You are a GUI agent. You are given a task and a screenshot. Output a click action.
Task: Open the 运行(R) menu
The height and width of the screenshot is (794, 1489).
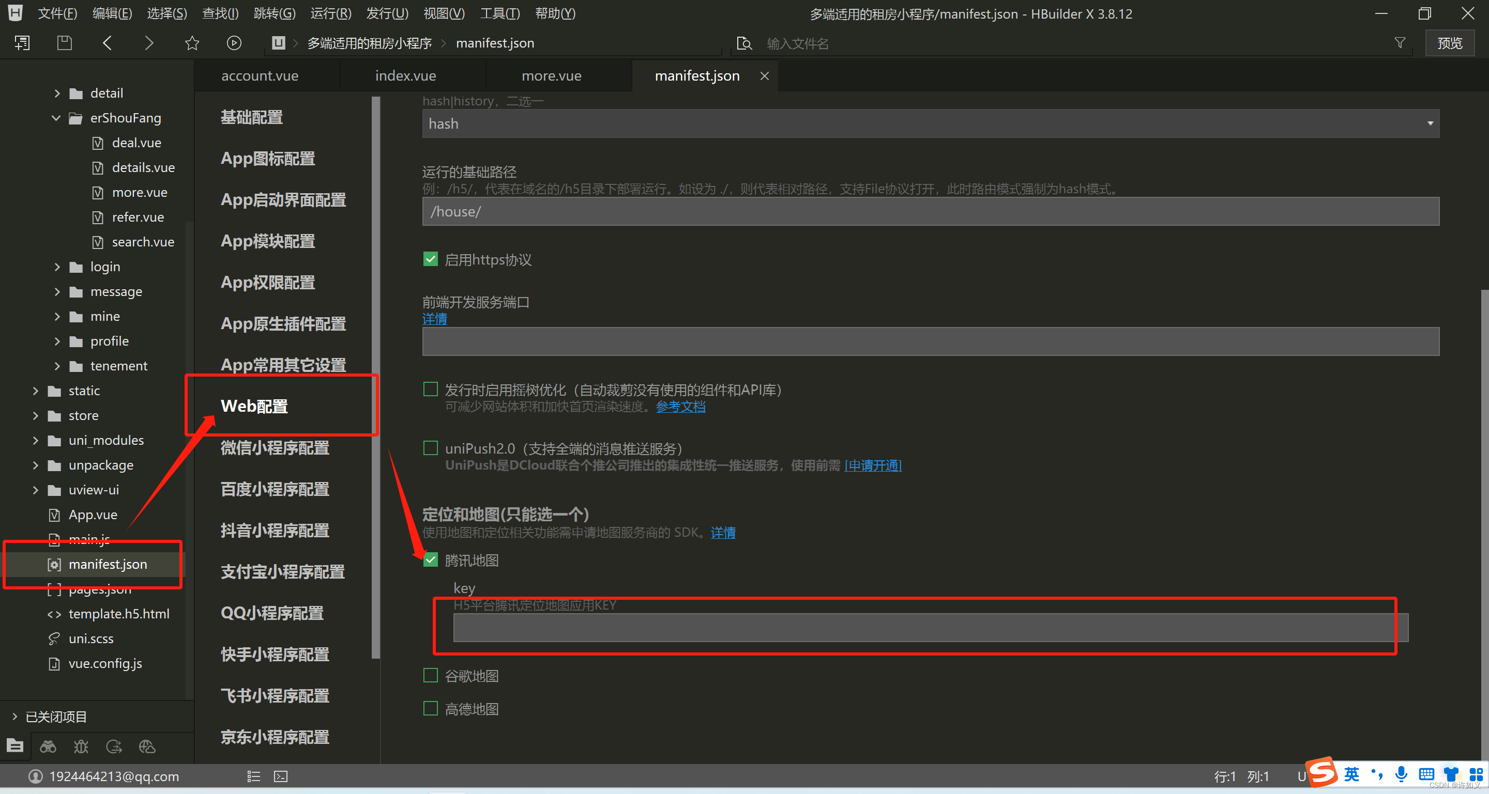click(x=330, y=13)
